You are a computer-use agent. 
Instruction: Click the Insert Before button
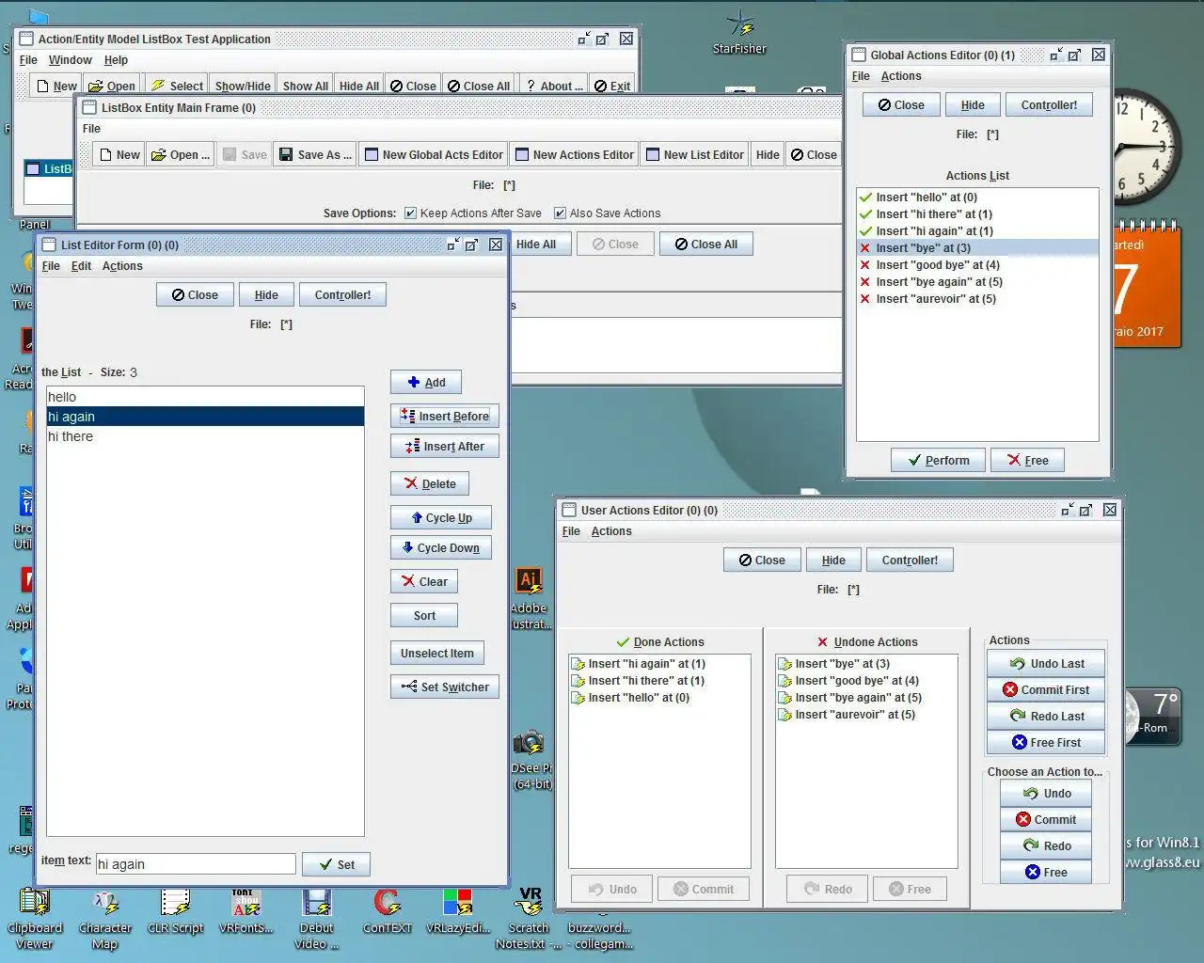point(444,417)
